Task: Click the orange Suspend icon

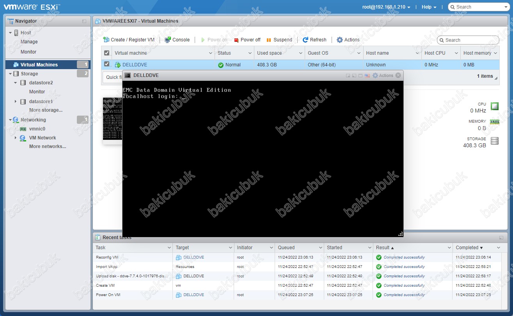Action: 269,40
